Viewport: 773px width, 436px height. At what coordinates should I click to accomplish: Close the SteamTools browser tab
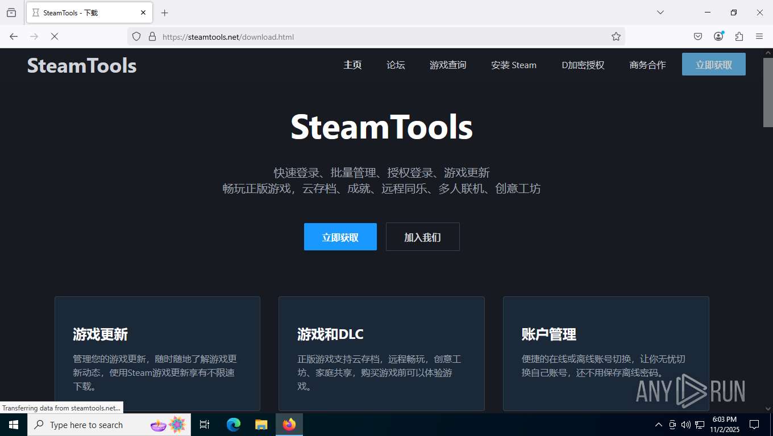click(143, 12)
